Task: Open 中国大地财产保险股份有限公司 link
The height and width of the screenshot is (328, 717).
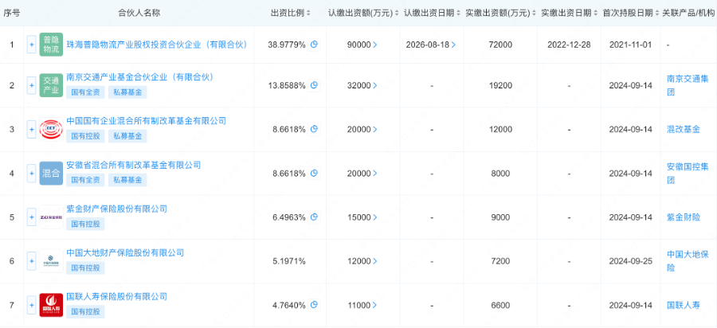Action: click(x=125, y=252)
